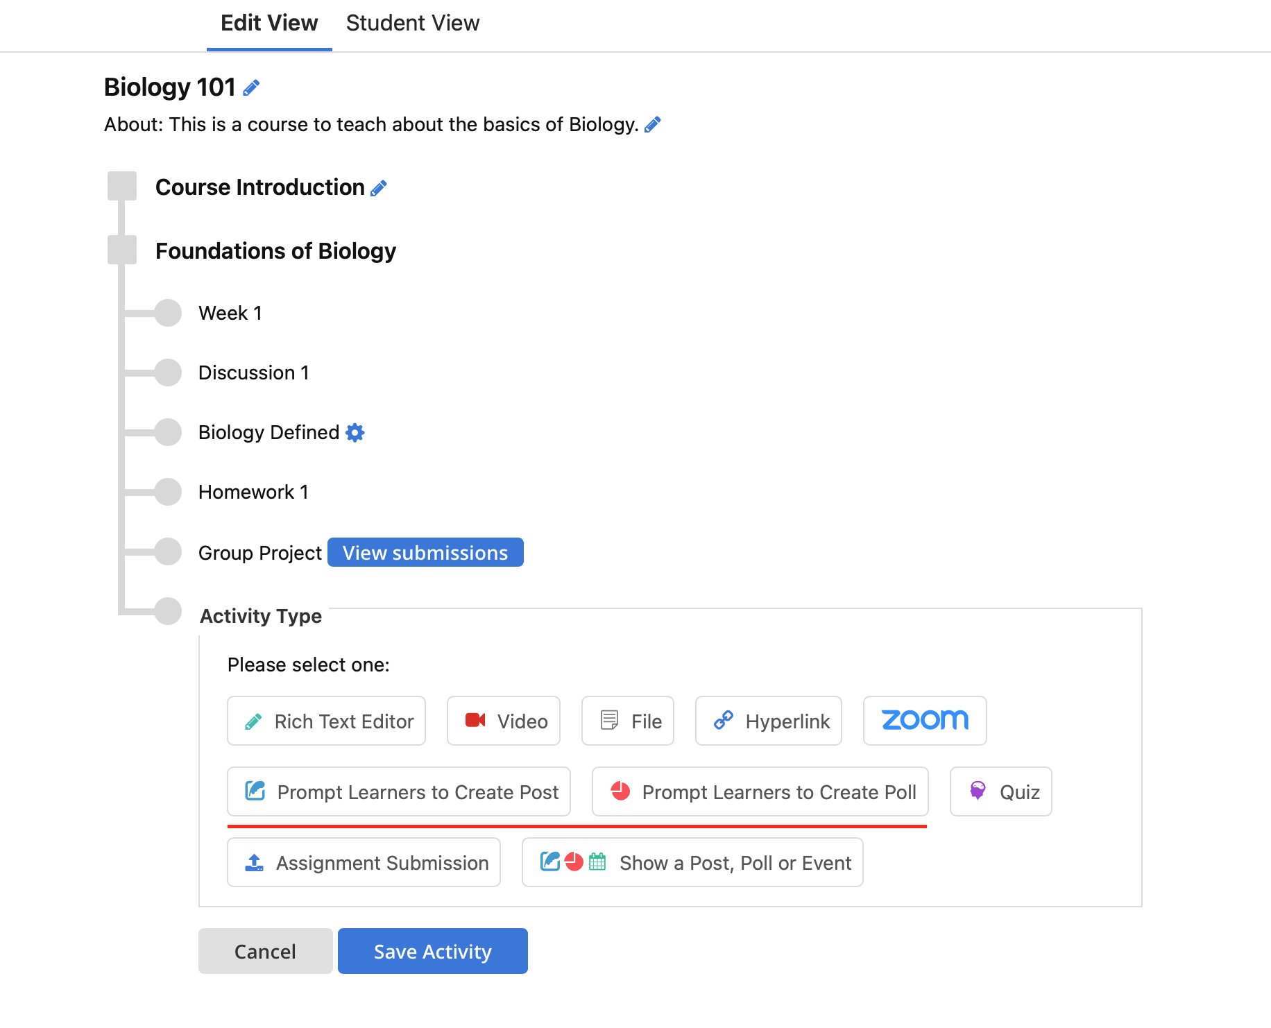Image resolution: width=1271 pixels, height=1028 pixels.
Task: Click View submissions for Group Project
Action: pos(425,552)
